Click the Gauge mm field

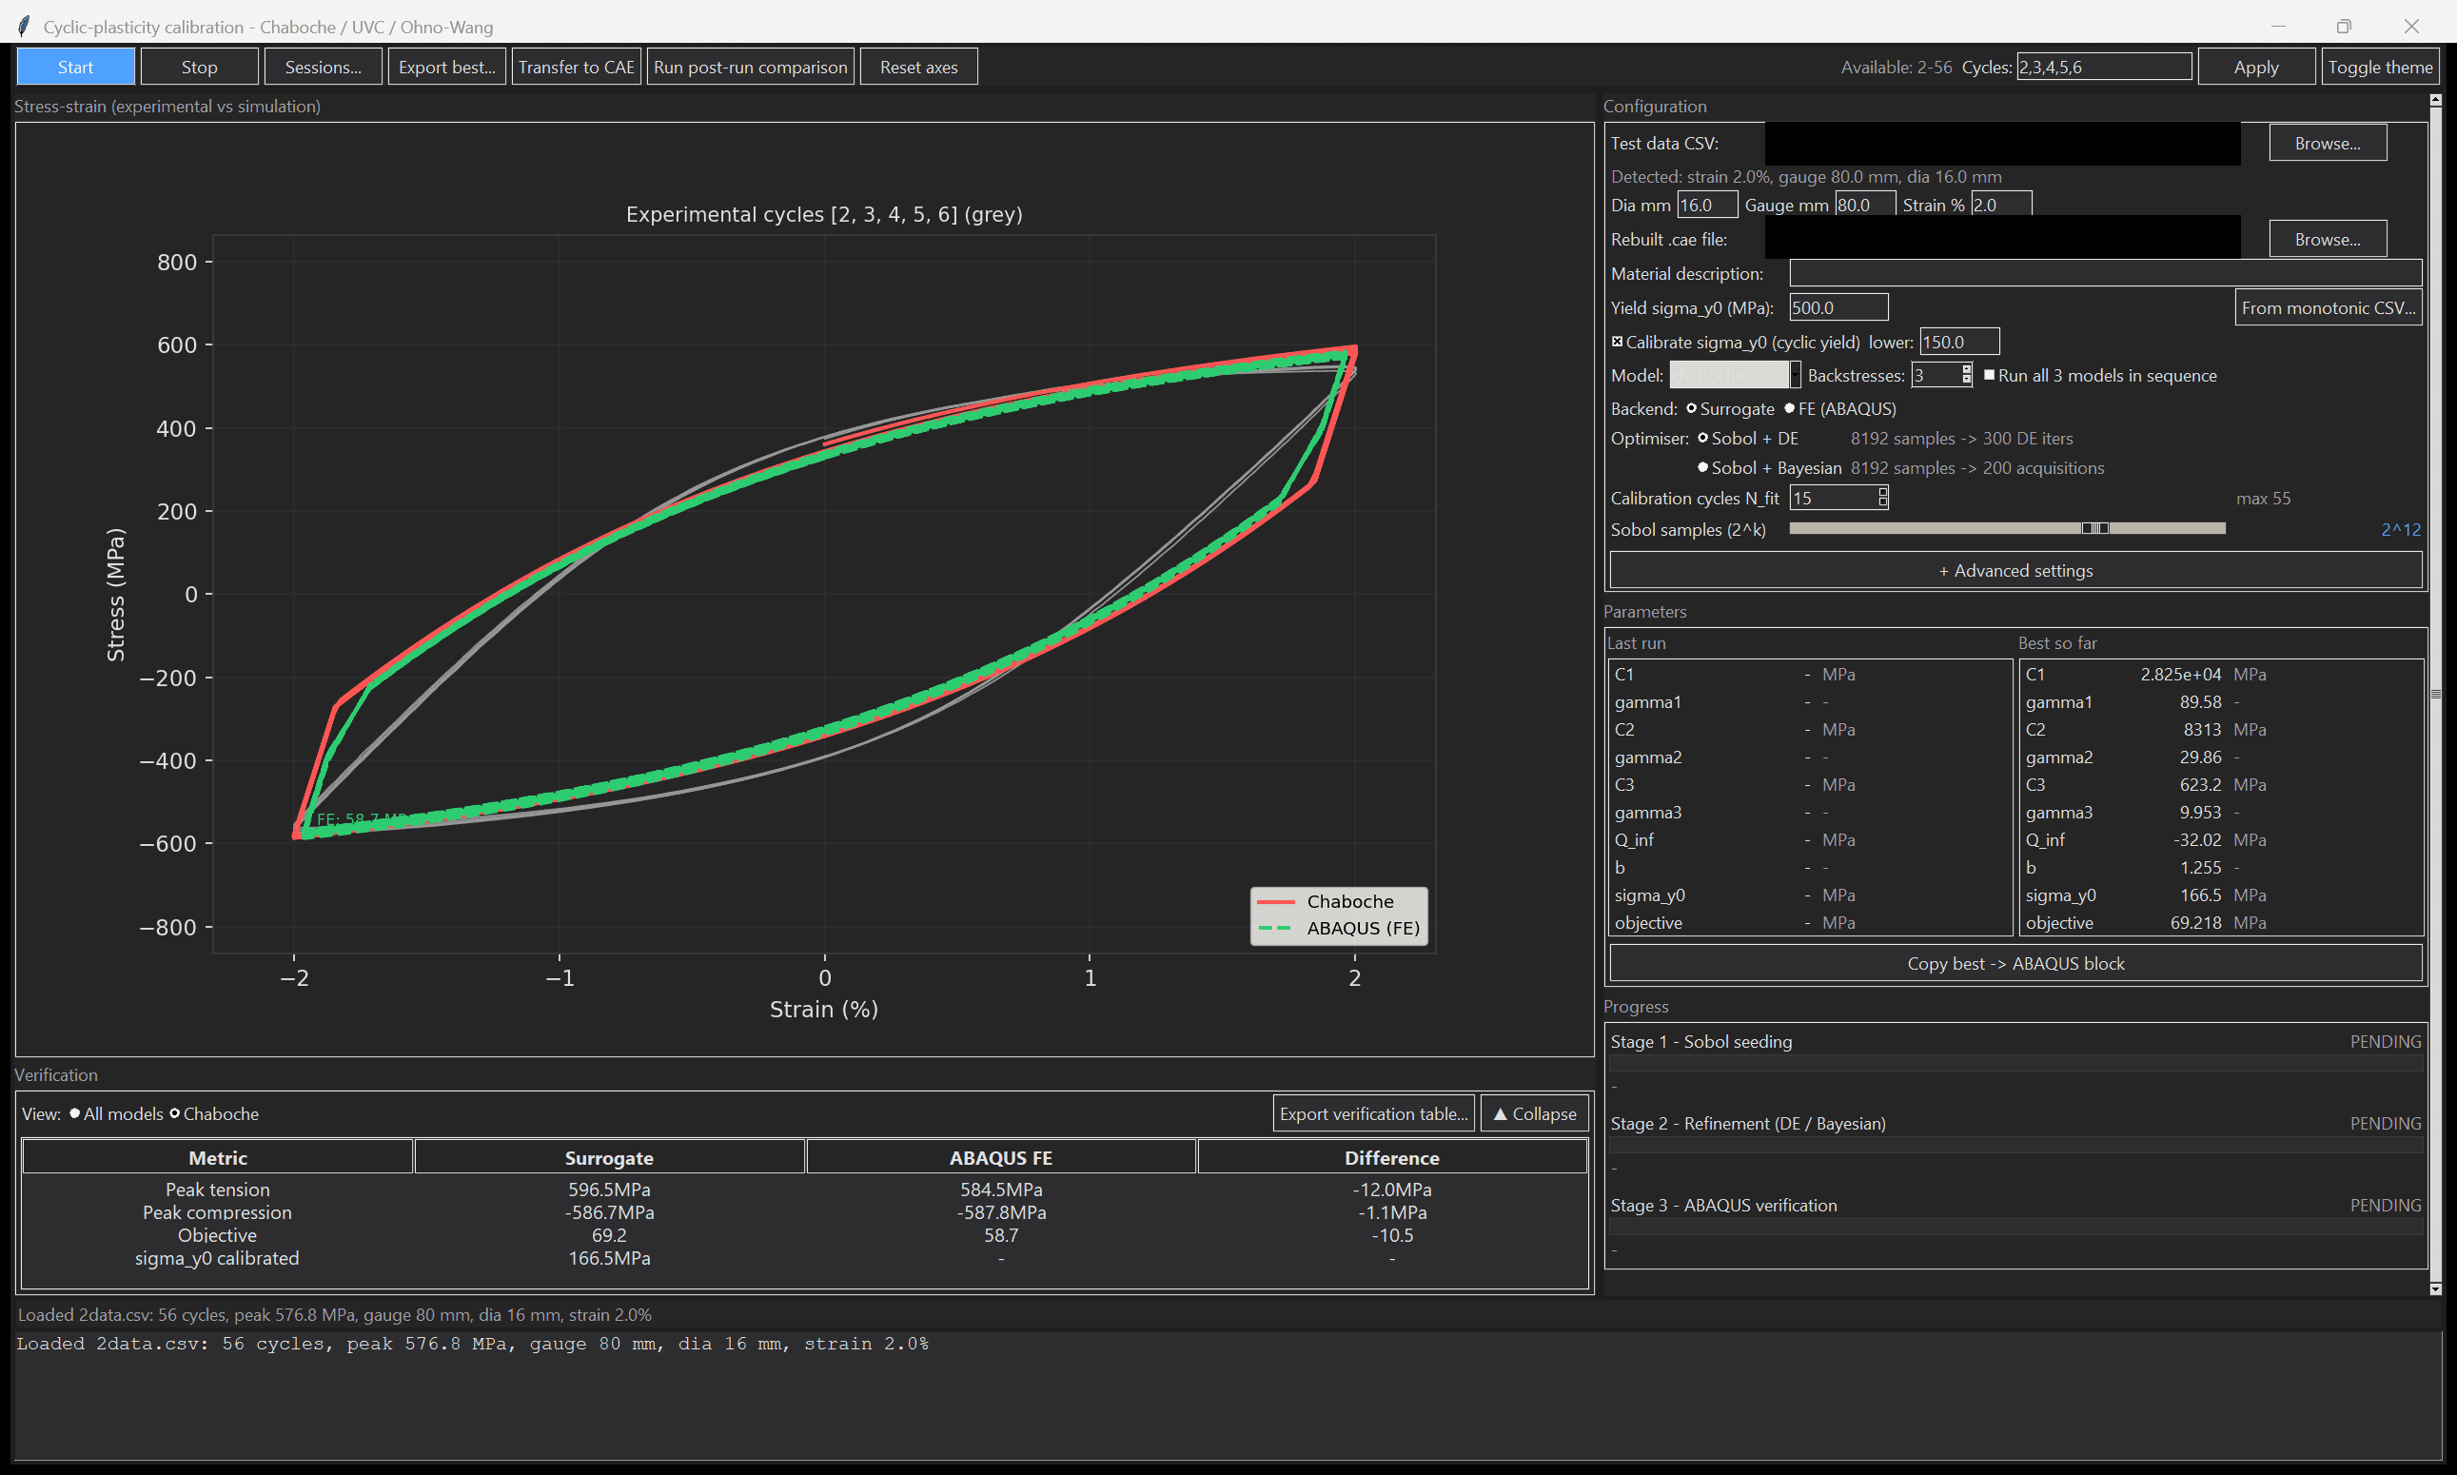tap(1864, 205)
